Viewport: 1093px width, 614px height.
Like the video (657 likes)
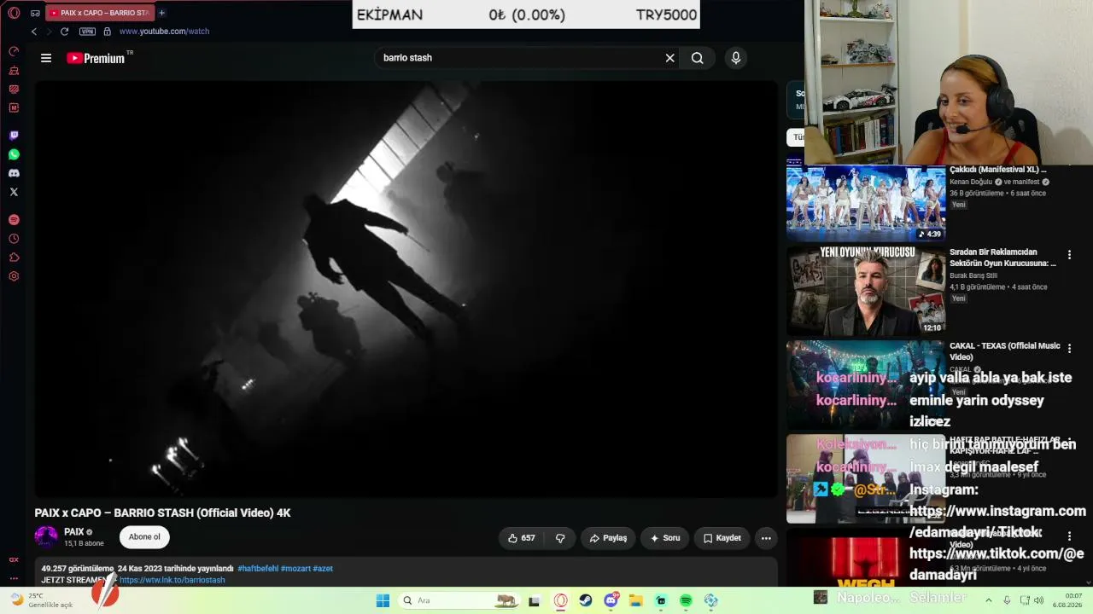tap(522, 538)
